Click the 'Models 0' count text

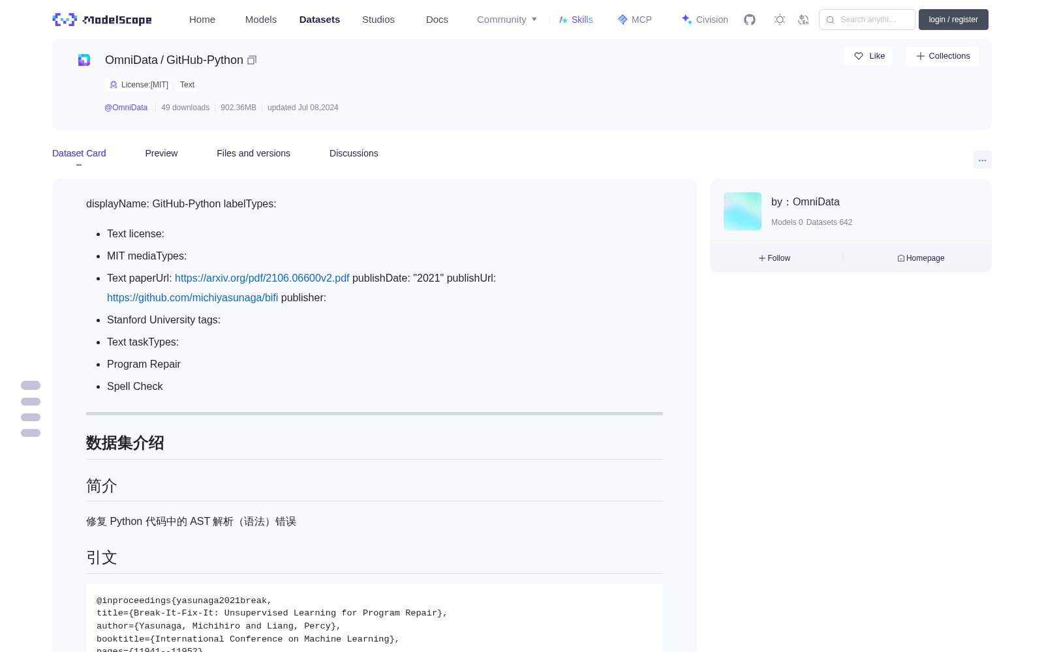pos(787,222)
